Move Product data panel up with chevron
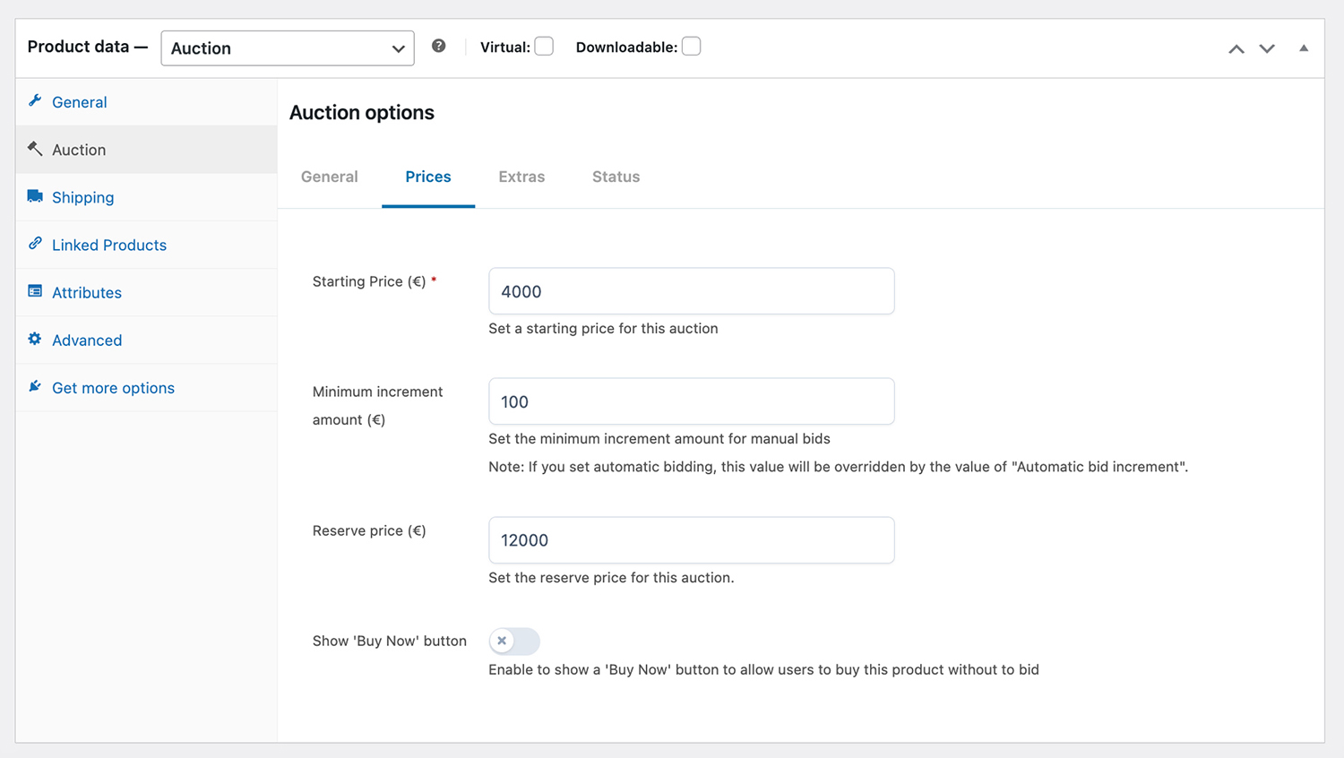This screenshot has height=758, width=1344. click(x=1236, y=48)
